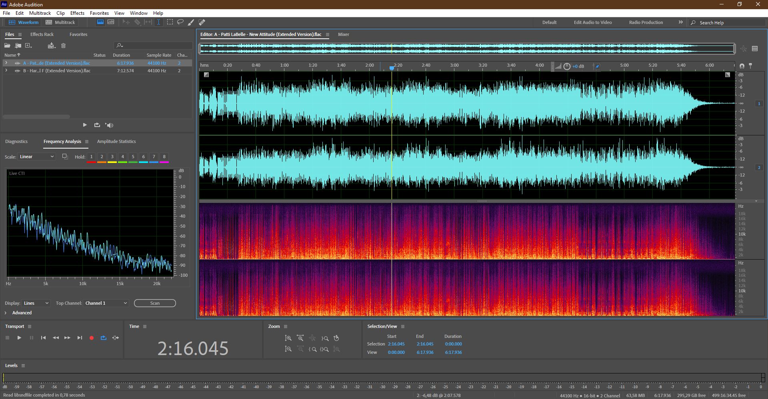
Task: Click the trash icon to close selected files
Action: click(x=63, y=46)
